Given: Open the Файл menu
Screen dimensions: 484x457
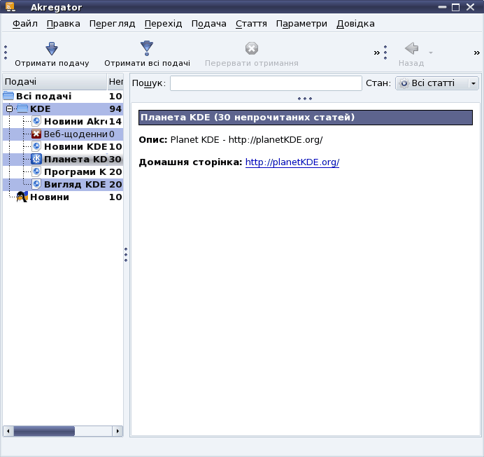Looking at the screenshot, I should click(x=25, y=24).
